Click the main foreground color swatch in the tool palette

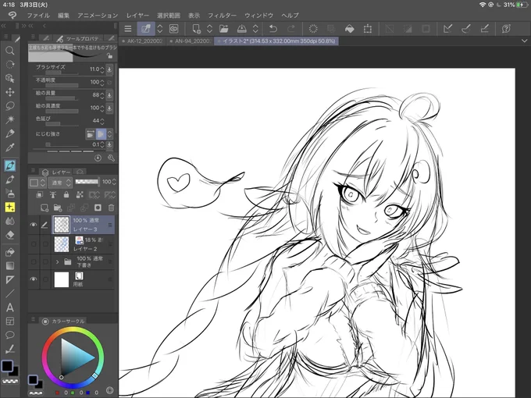(x=7, y=366)
